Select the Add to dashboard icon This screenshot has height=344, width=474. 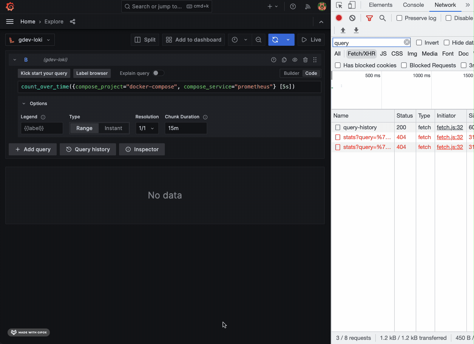tap(193, 39)
